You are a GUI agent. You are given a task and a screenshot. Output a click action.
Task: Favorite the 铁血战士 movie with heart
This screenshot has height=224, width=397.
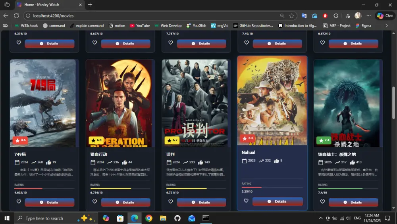(x=322, y=201)
